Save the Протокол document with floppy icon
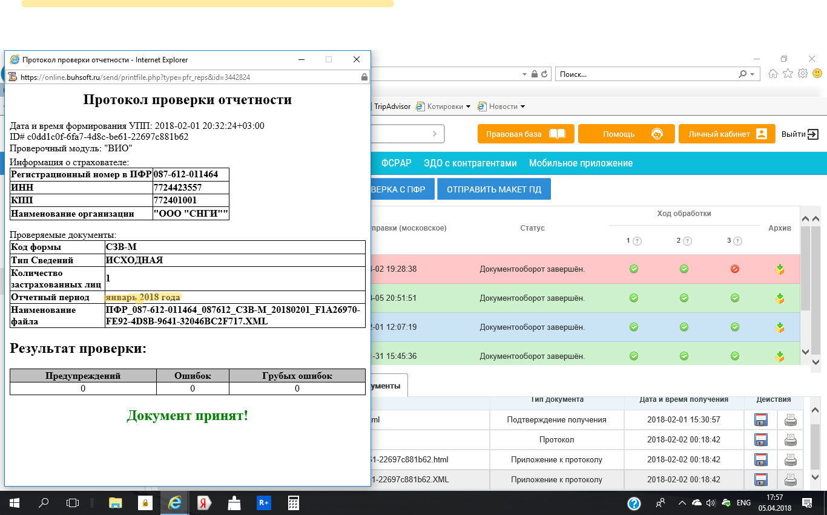 coord(760,440)
